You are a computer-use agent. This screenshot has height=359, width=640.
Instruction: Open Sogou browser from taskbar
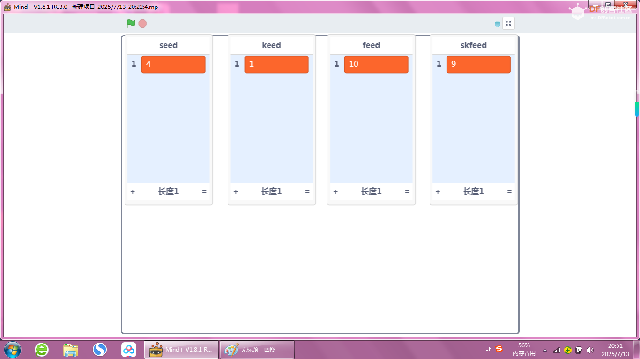point(100,350)
